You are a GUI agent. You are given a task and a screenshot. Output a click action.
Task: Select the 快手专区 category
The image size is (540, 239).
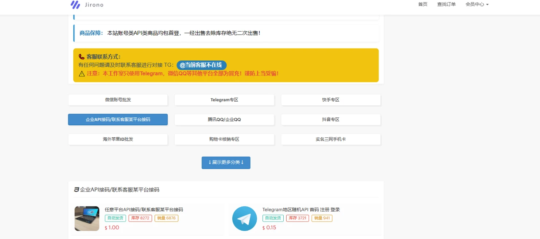[330, 99]
